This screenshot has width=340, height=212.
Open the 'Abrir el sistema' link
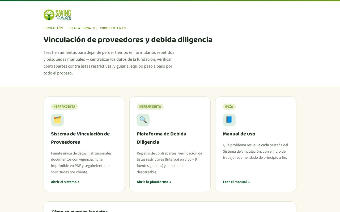coord(65,182)
